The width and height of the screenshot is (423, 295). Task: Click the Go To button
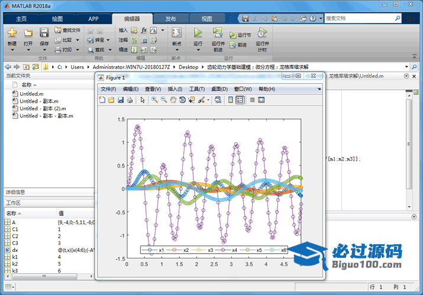click(x=96, y=40)
